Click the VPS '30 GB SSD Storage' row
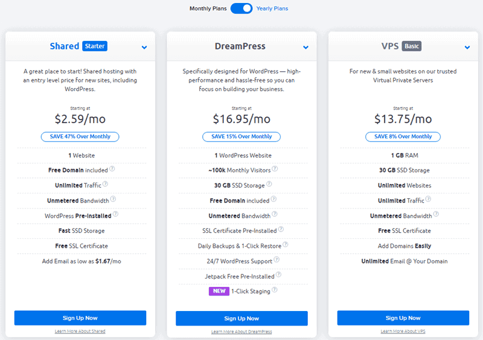Screen dimensions: 483x340 point(405,171)
